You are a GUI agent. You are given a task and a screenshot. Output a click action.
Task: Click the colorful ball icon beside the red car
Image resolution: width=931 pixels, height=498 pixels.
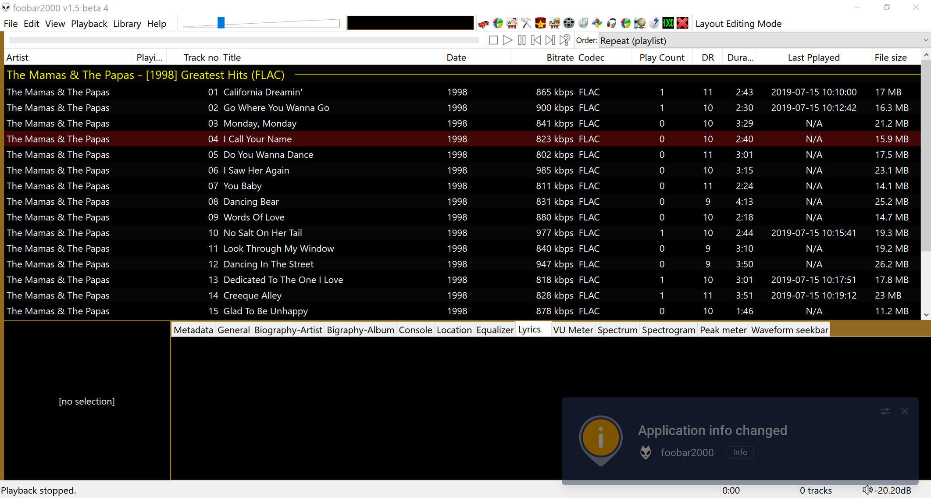pyautogui.click(x=498, y=23)
